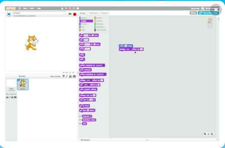Click the next costume block in palette
This screenshot has width=225, height=148.
pyautogui.click(x=85, y=70)
